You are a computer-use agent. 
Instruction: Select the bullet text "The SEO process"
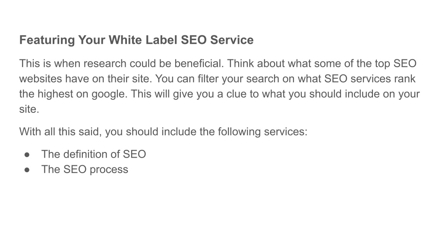85,169
